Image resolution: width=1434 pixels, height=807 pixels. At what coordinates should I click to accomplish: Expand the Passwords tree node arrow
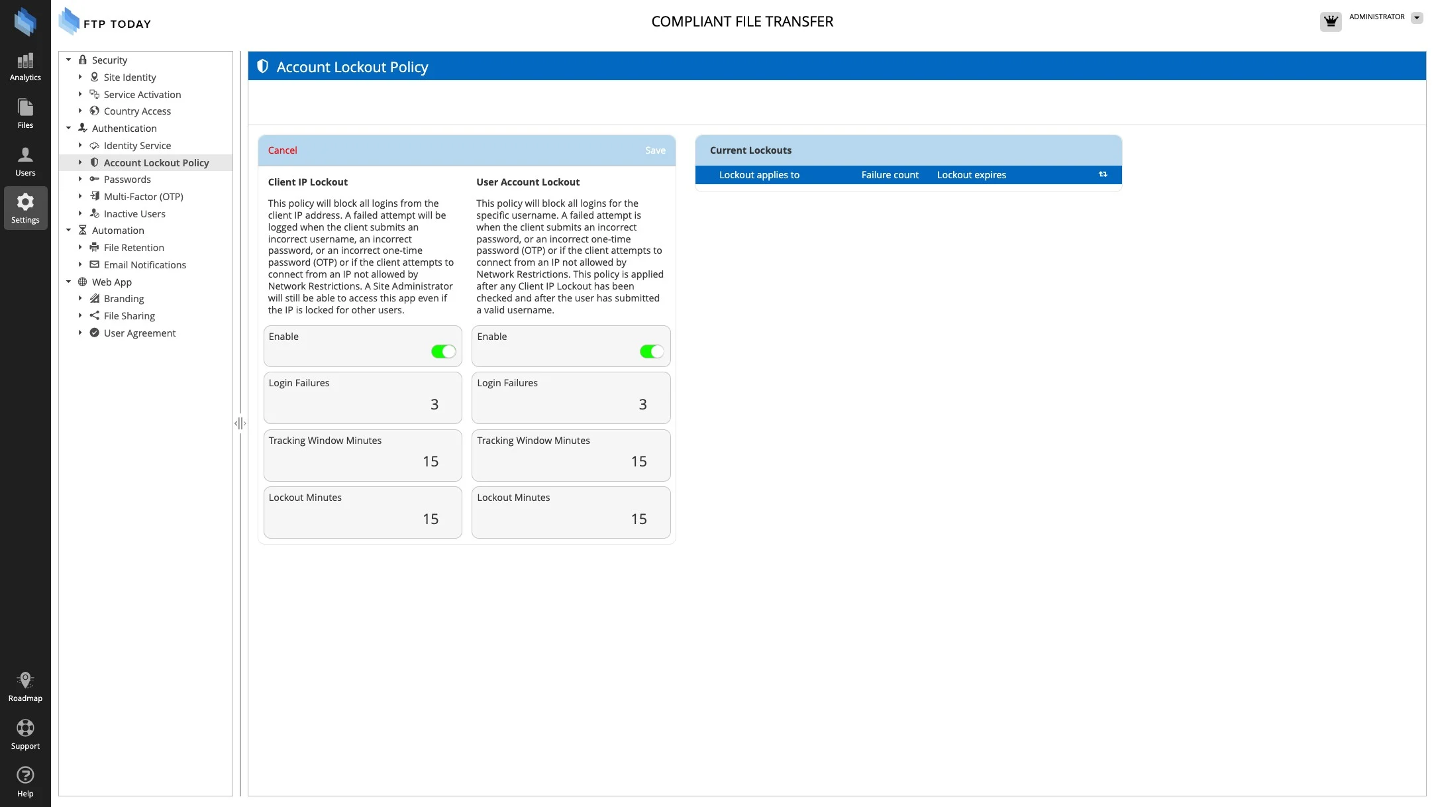point(80,180)
